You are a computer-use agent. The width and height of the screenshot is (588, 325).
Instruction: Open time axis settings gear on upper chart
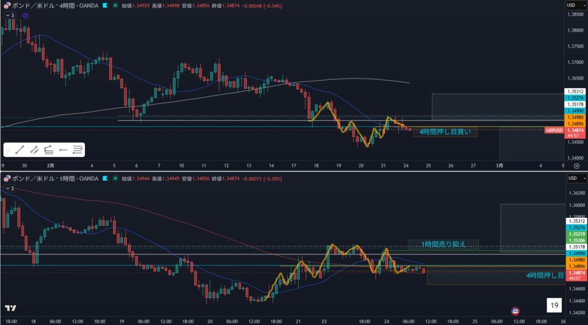coord(576,165)
